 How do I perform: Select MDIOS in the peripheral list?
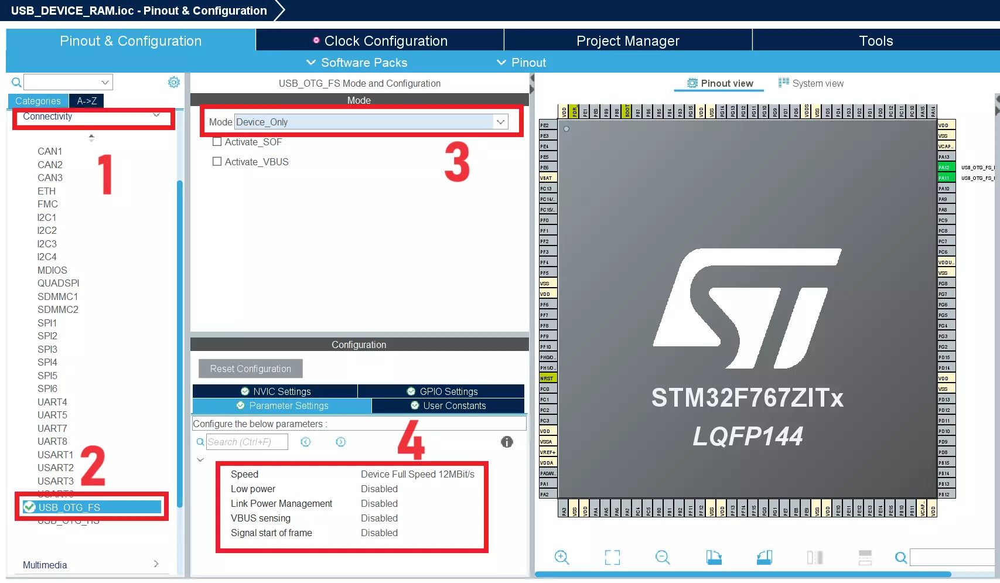pos(52,270)
